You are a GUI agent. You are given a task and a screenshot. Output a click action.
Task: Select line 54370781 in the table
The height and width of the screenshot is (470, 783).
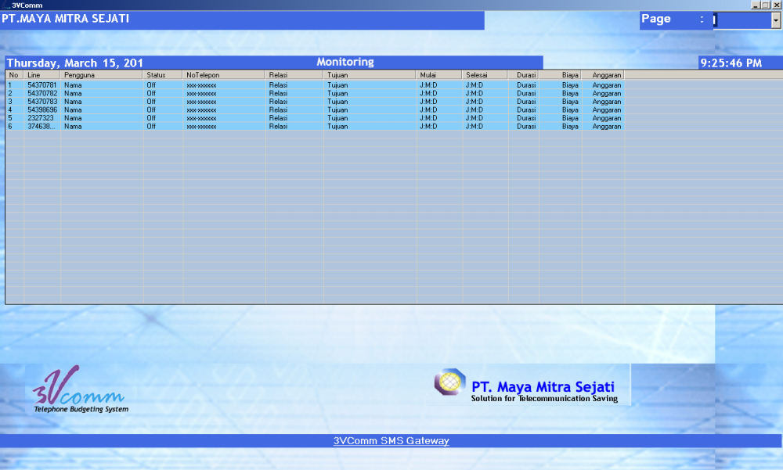pyautogui.click(x=42, y=85)
